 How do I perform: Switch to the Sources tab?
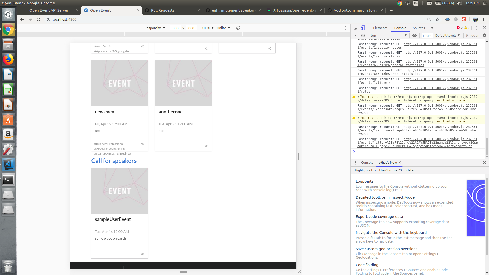(419, 28)
